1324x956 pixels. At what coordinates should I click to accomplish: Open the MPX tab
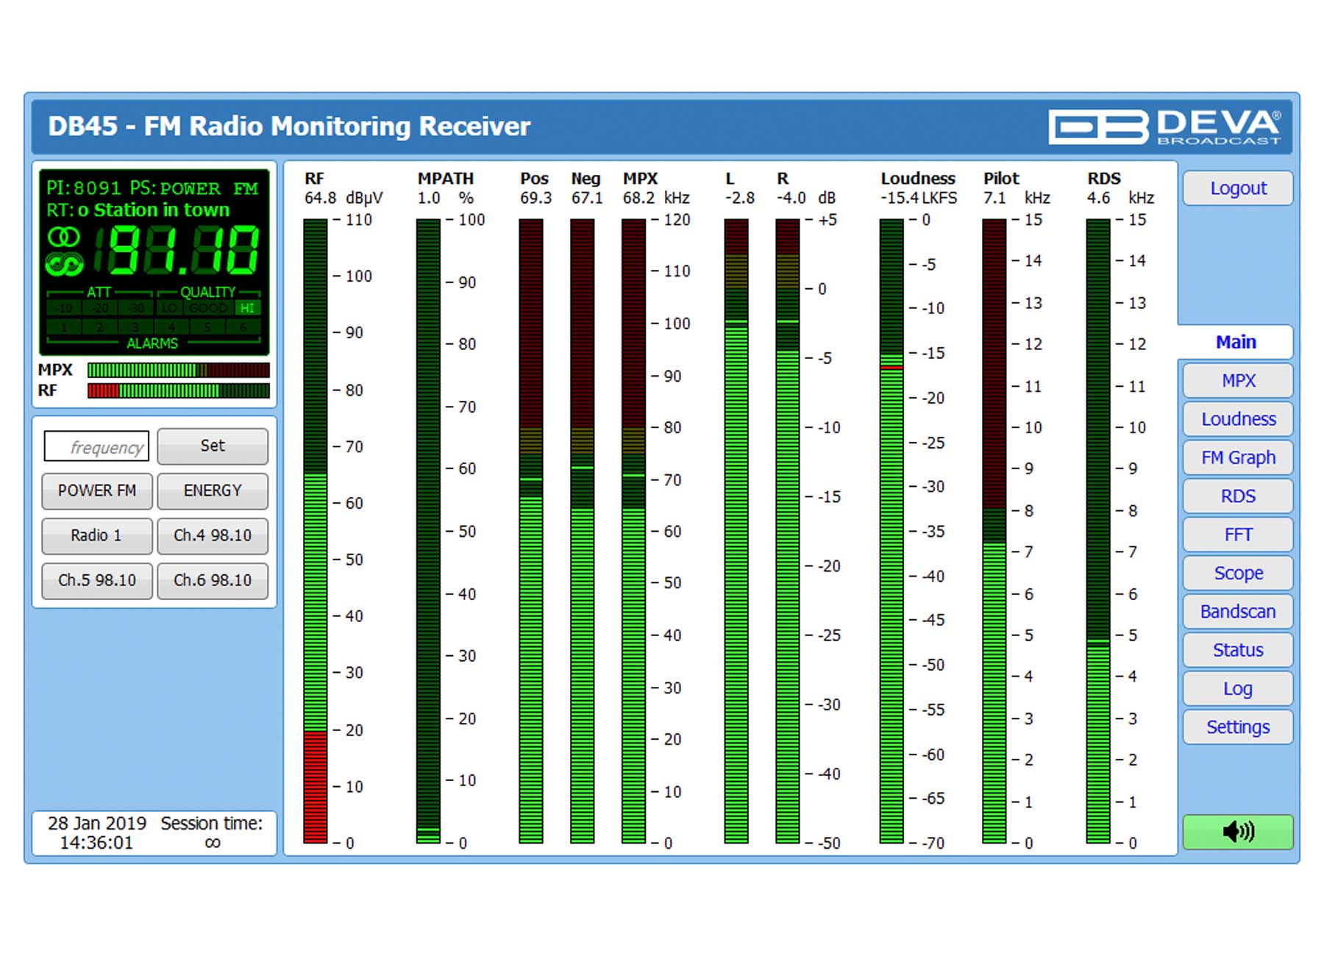(x=1238, y=381)
